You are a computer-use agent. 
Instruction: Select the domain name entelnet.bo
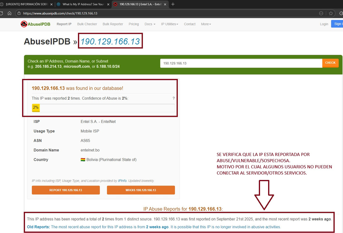(x=90, y=150)
